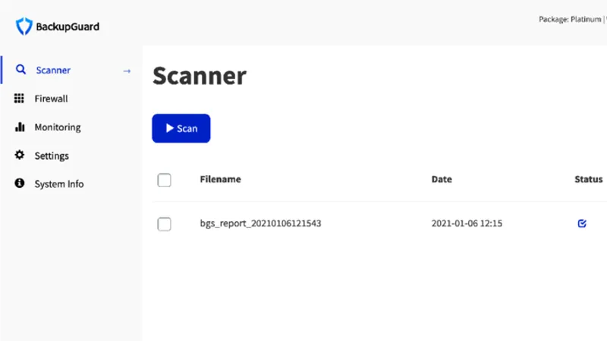Start a new scan with Scan button
This screenshot has height=341, width=607.
[181, 128]
